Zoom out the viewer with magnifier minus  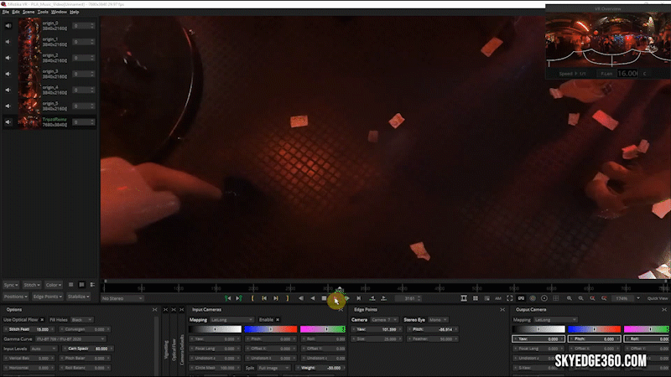click(581, 298)
